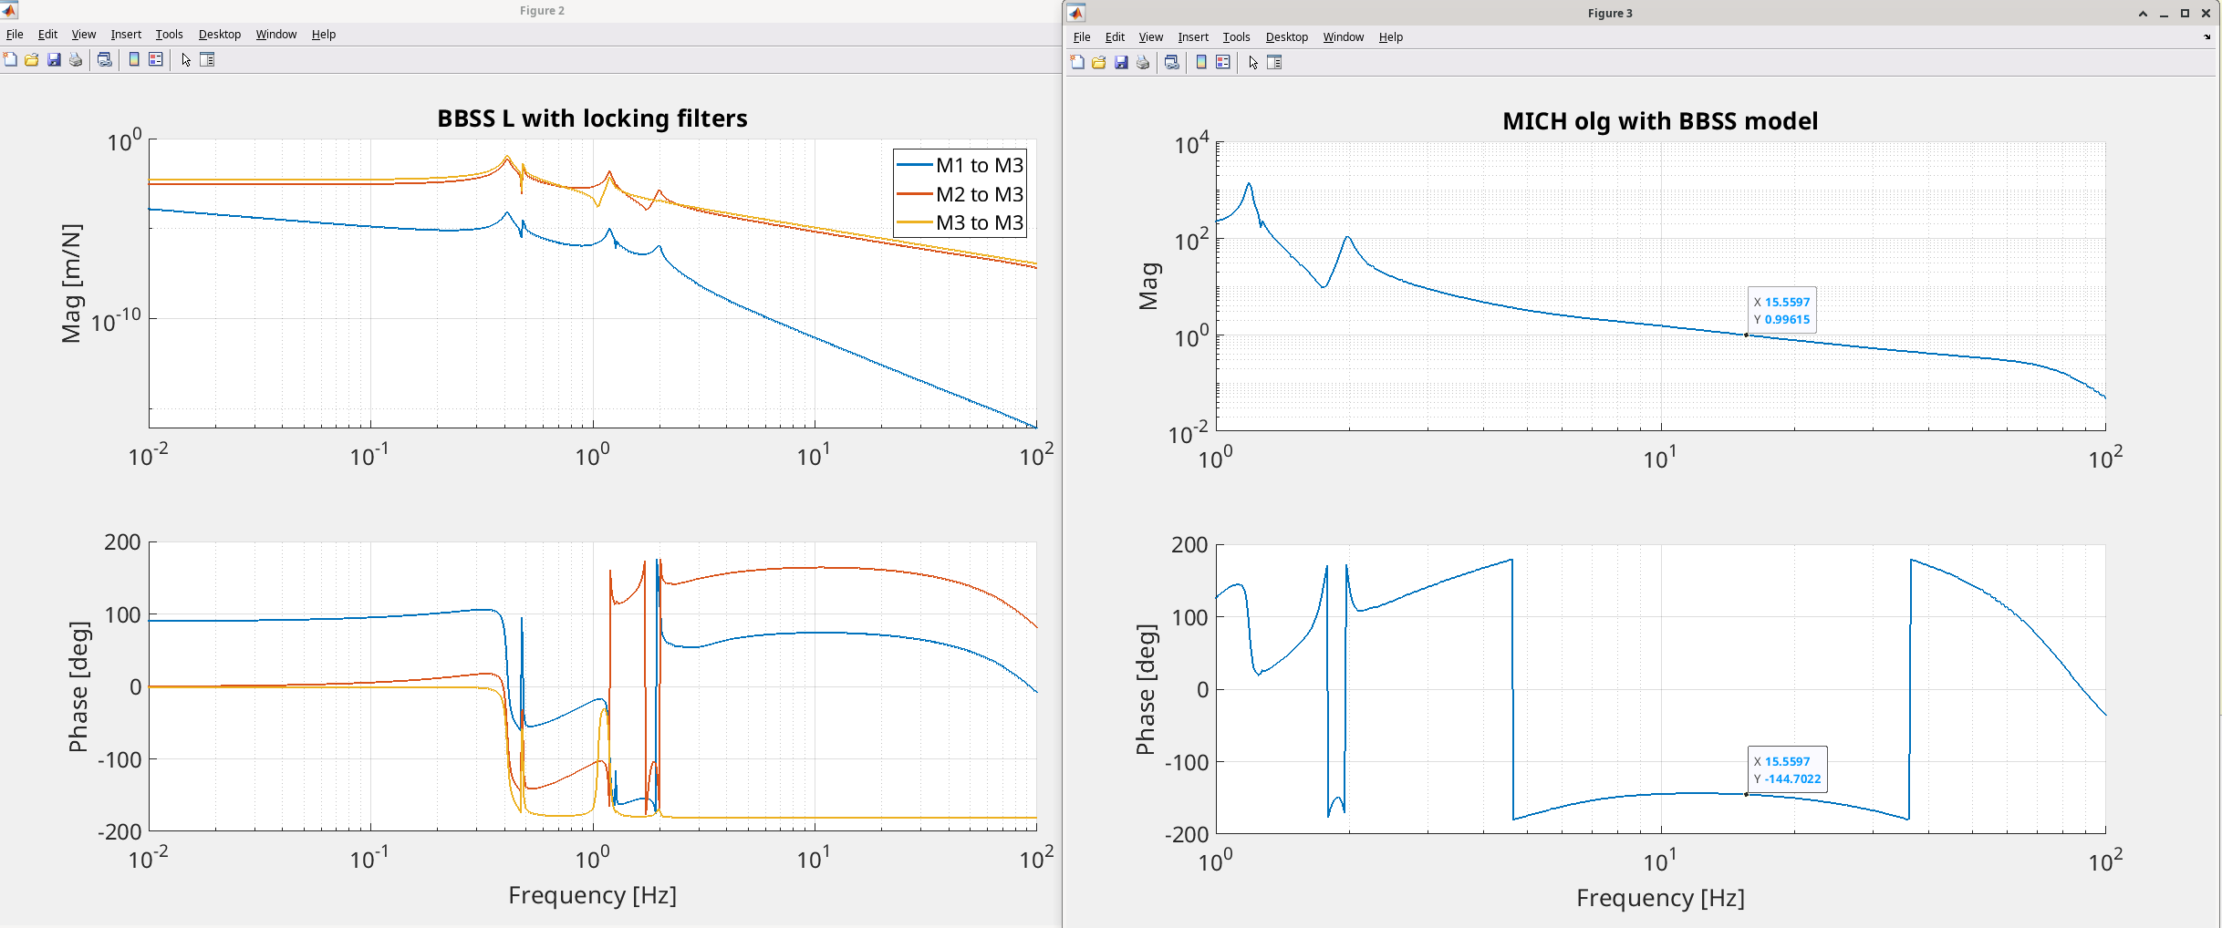Open the Edit menu in Figure 3
The width and height of the screenshot is (2222, 928).
(x=1115, y=37)
